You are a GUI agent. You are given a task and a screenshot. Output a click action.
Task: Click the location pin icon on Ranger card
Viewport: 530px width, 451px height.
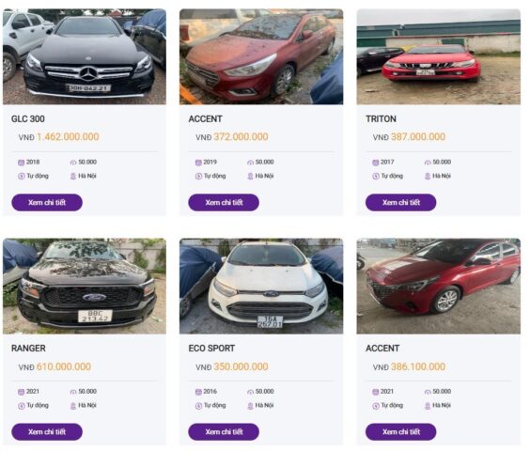pyautogui.click(x=73, y=406)
